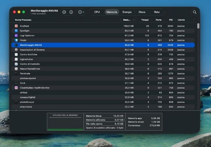
Task: Click Spazio di scambio utilizzato entry
Action: (104, 128)
